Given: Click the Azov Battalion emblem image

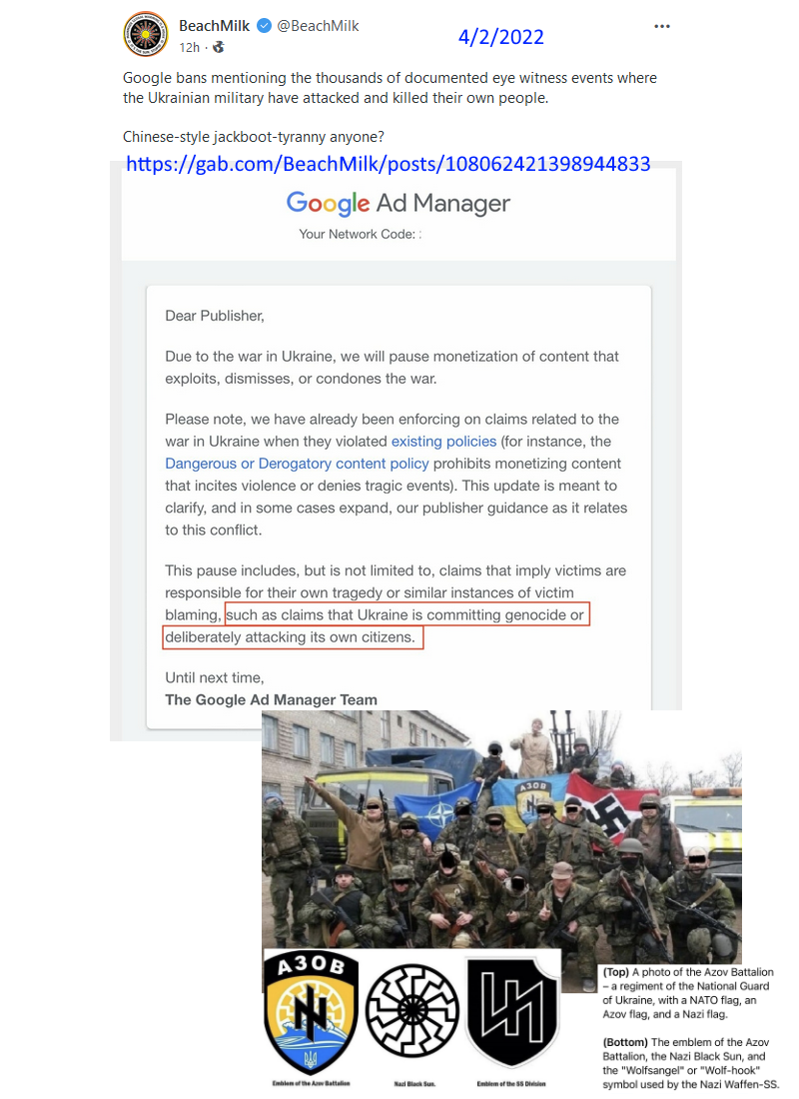Looking at the screenshot, I should tap(311, 1013).
